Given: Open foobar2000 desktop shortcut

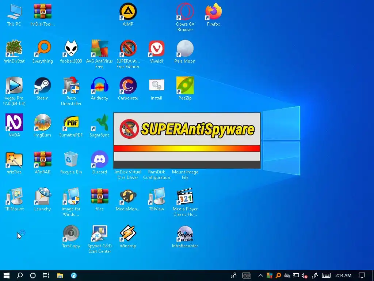Looking at the screenshot, I should [71, 52].
